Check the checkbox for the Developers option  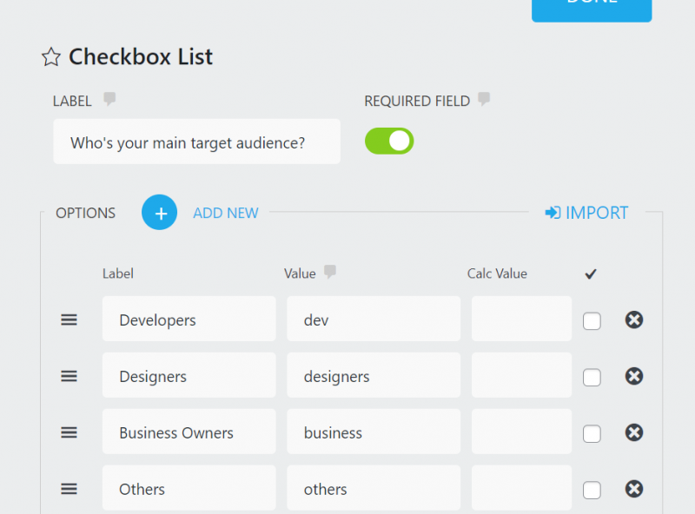pyautogui.click(x=592, y=320)
